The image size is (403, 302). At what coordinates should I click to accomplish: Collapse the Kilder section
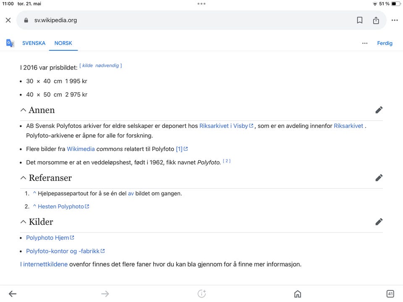click(x=23, y=221)
